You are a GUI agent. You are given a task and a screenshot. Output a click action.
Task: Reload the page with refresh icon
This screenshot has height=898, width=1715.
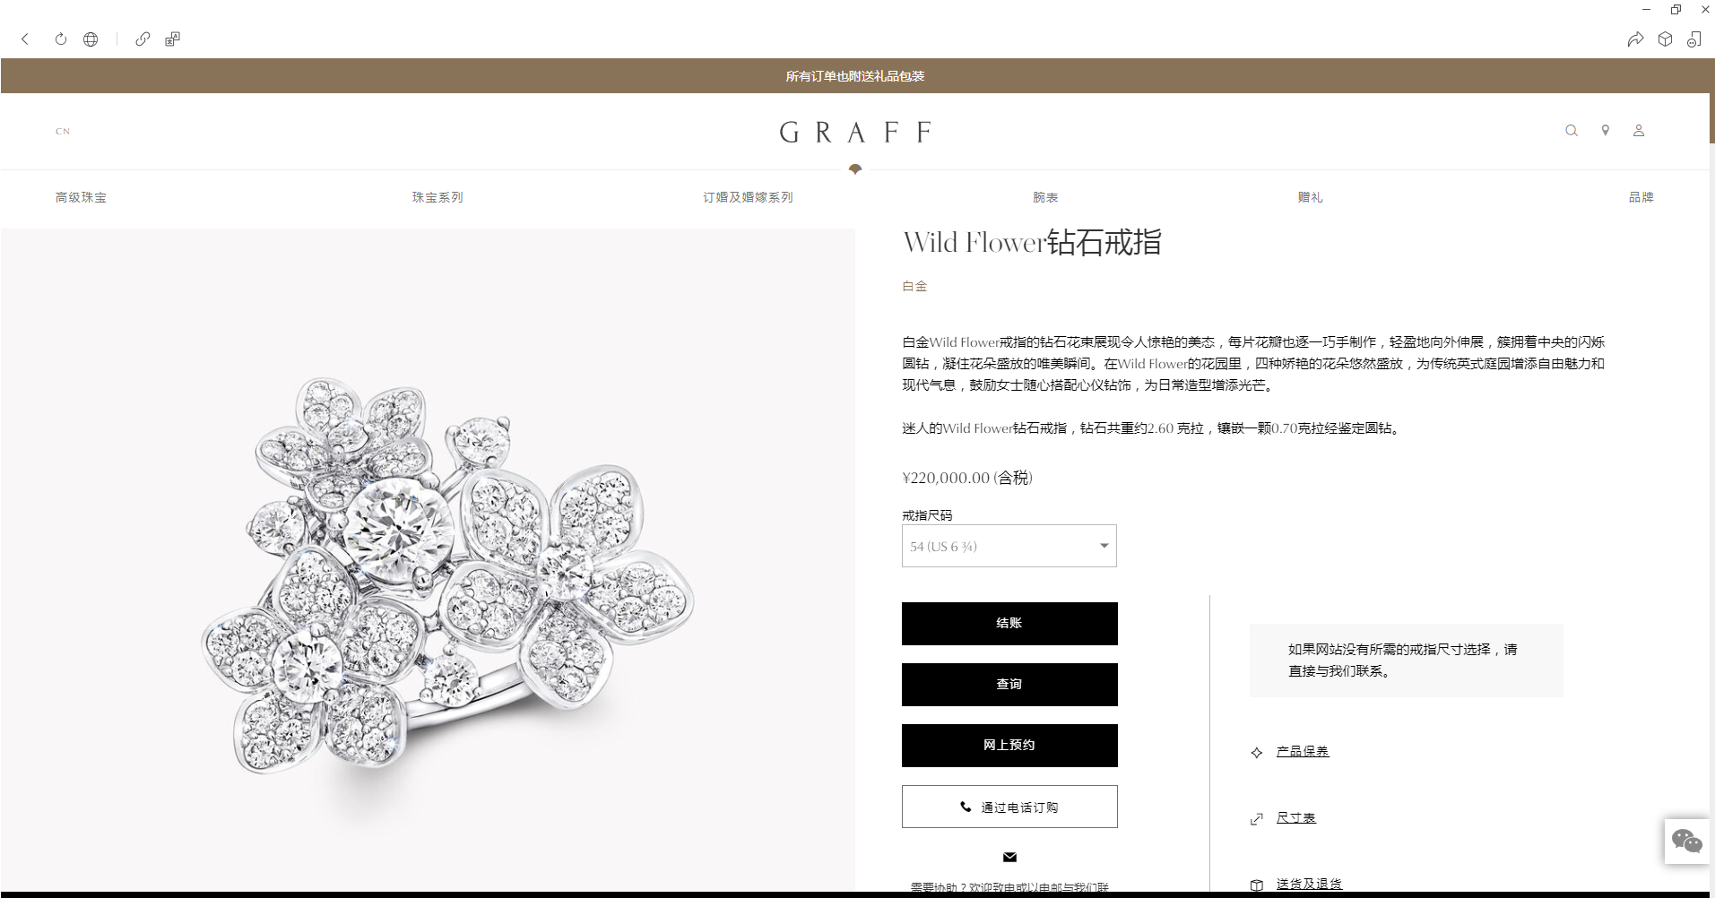click(61, 39)
